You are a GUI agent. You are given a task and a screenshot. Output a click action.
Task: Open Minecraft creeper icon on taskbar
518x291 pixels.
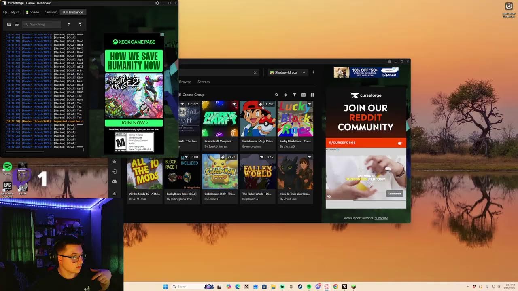coord(246,287)
